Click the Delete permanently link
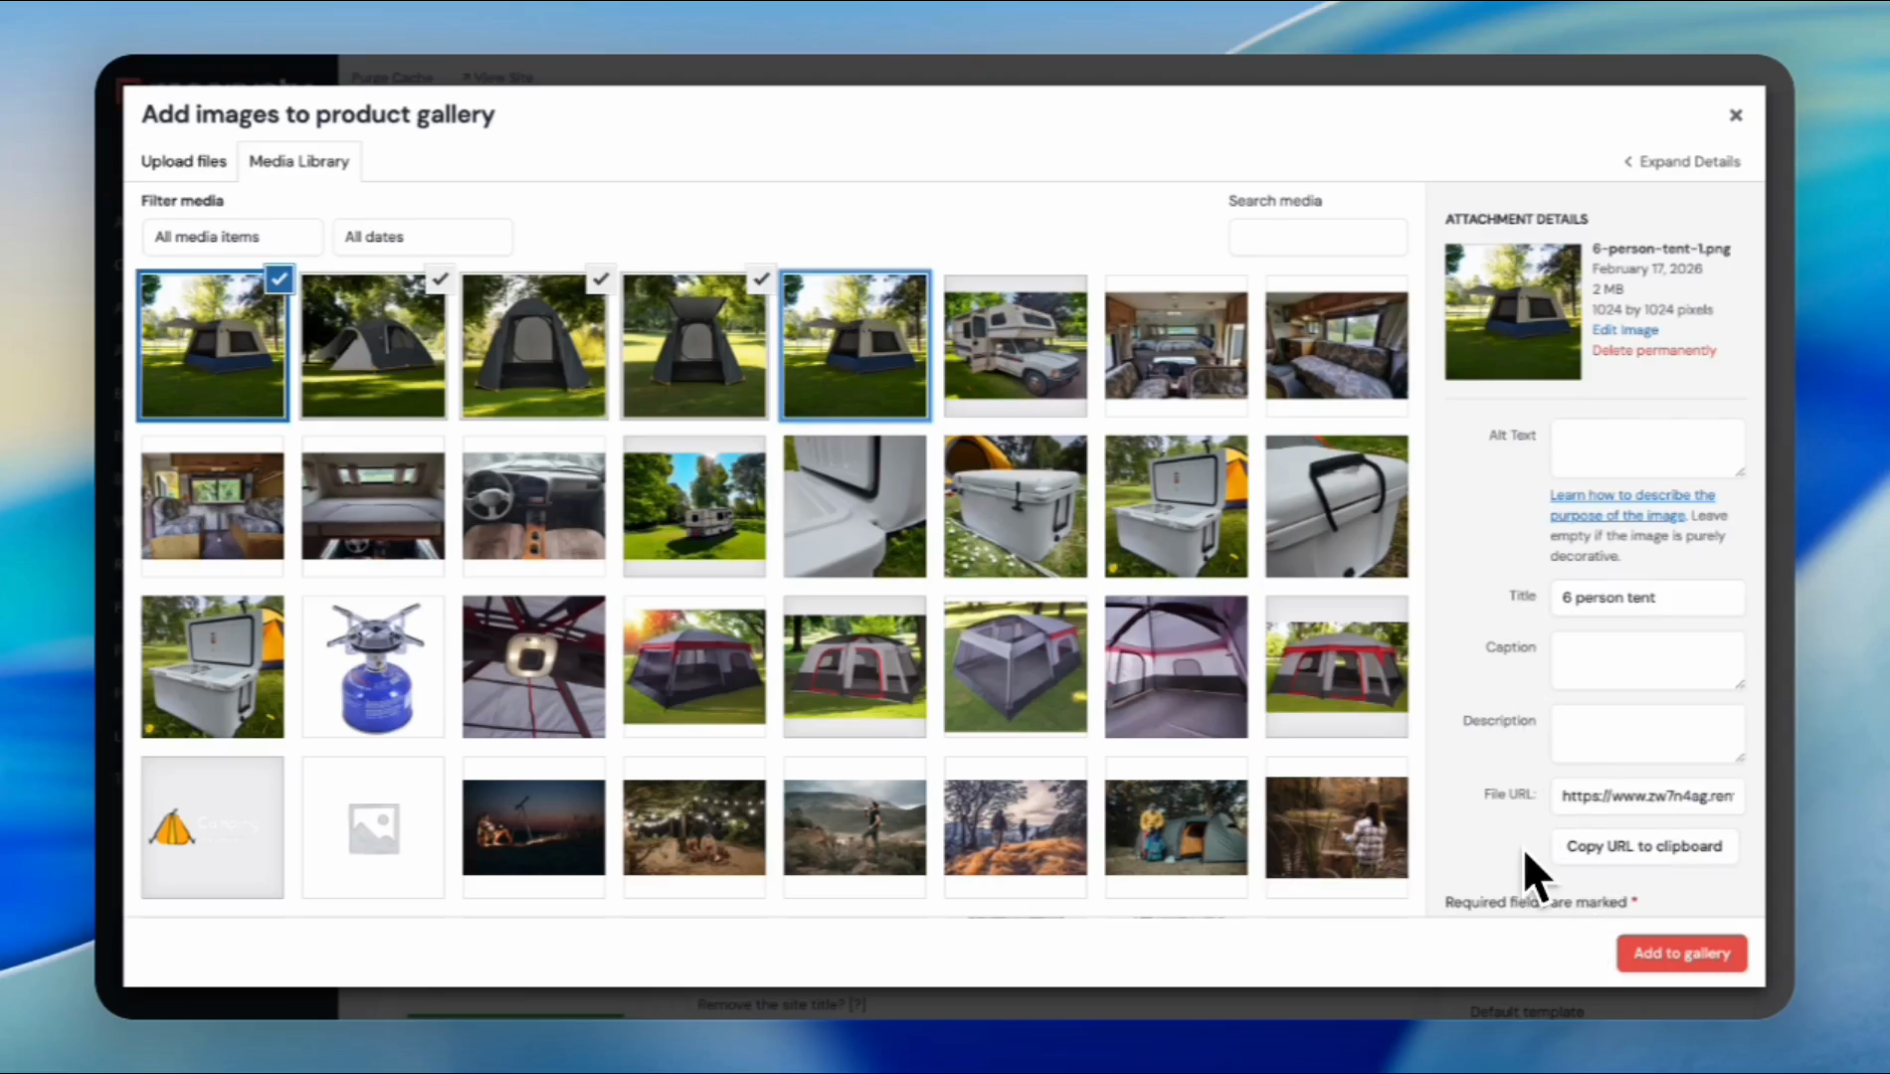This screenshot has width=1890, height=1074. click(x=1653, y=350)
